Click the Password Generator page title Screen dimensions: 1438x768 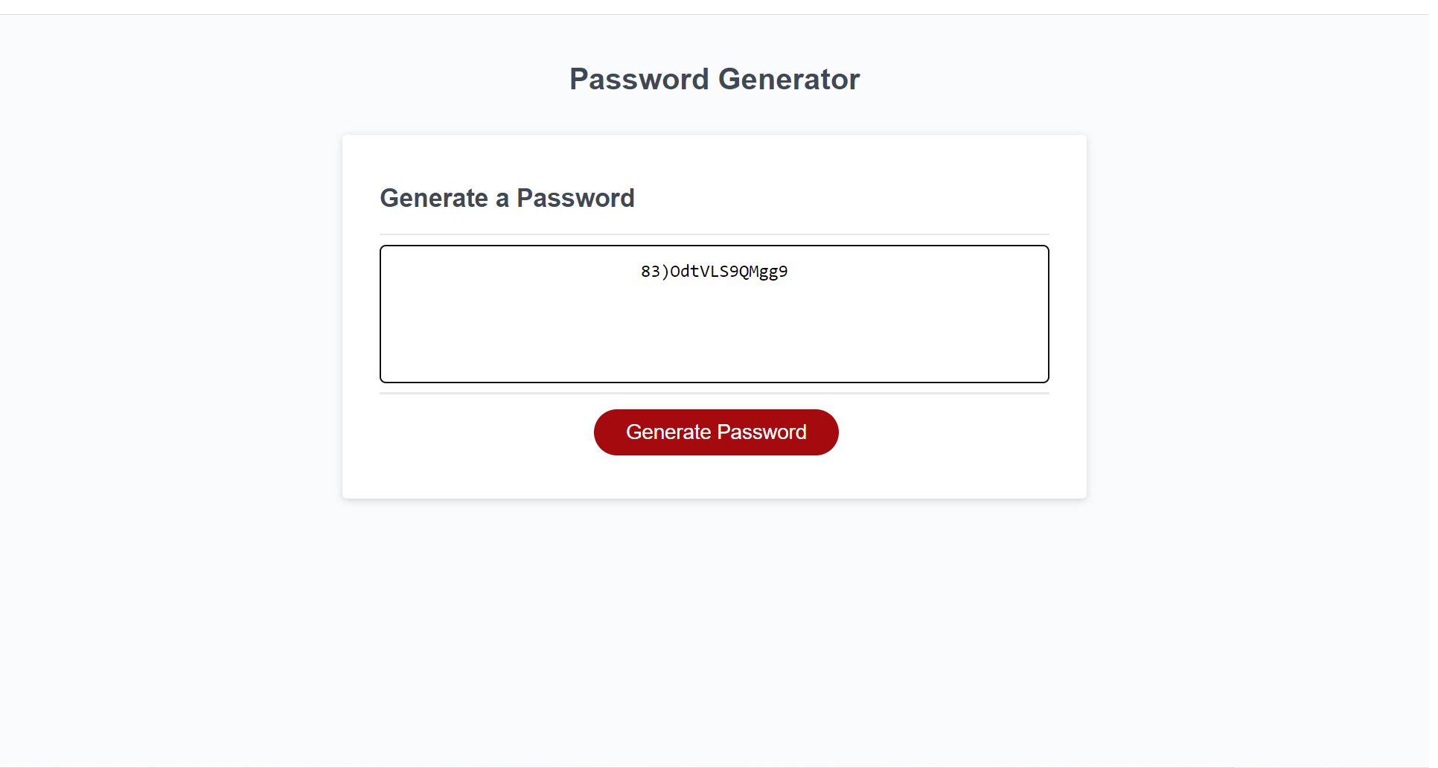pyautogui.click(x=714, y=79)
